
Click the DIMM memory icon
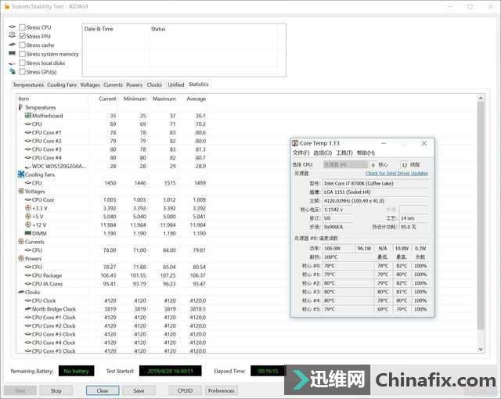(x=28, y=233)
